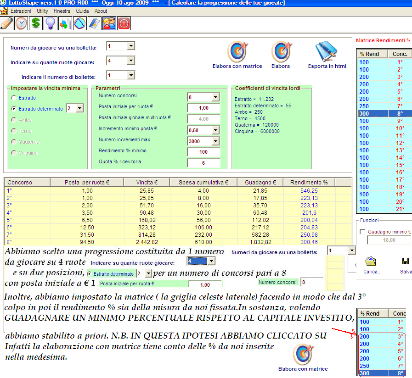This screenshot has height=378, width=412.
Task: Click the Posta per ruota cell 94,50
Action: pyautogui.click(x=87, y=242)
